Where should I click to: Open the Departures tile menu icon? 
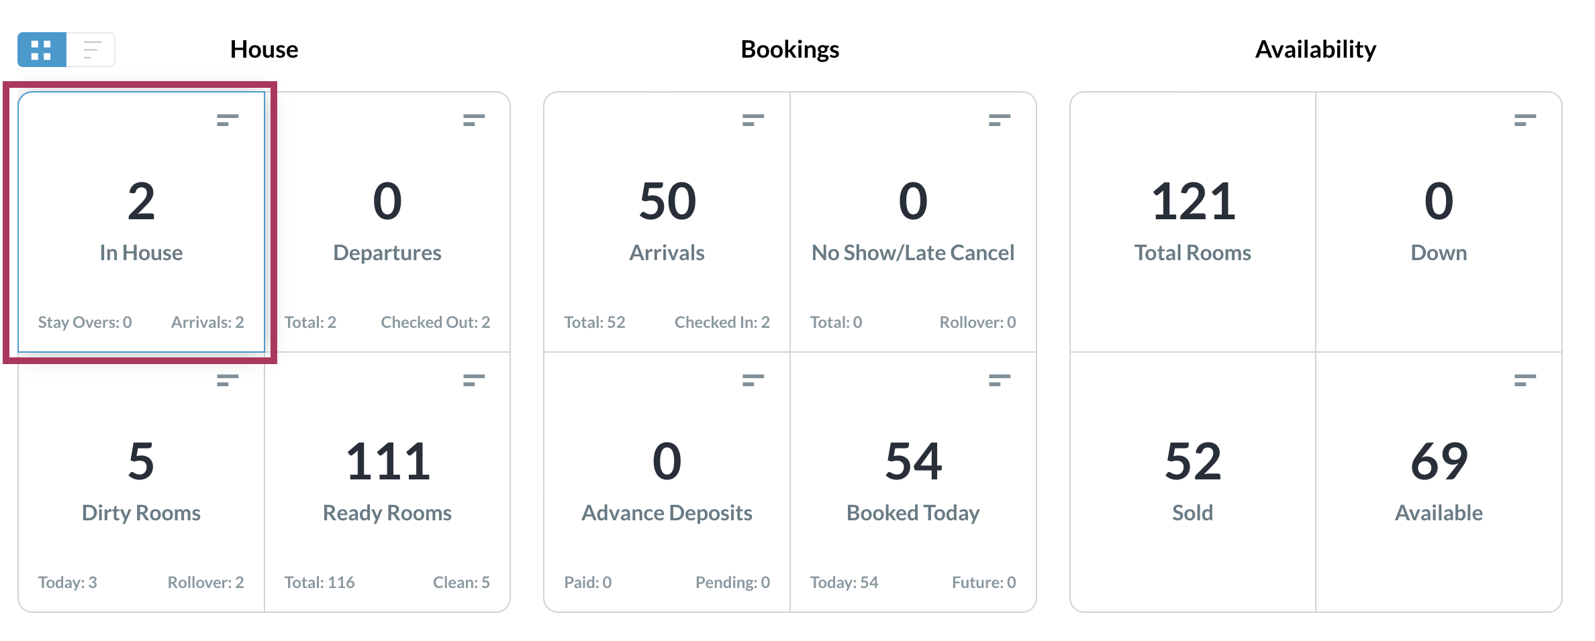[x=474, y=120]
